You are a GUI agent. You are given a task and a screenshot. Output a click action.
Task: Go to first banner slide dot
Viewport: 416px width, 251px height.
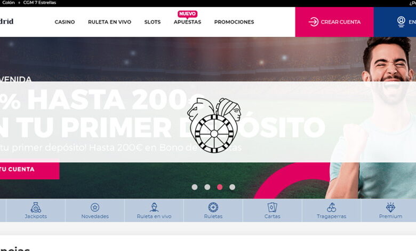point(195,187)
